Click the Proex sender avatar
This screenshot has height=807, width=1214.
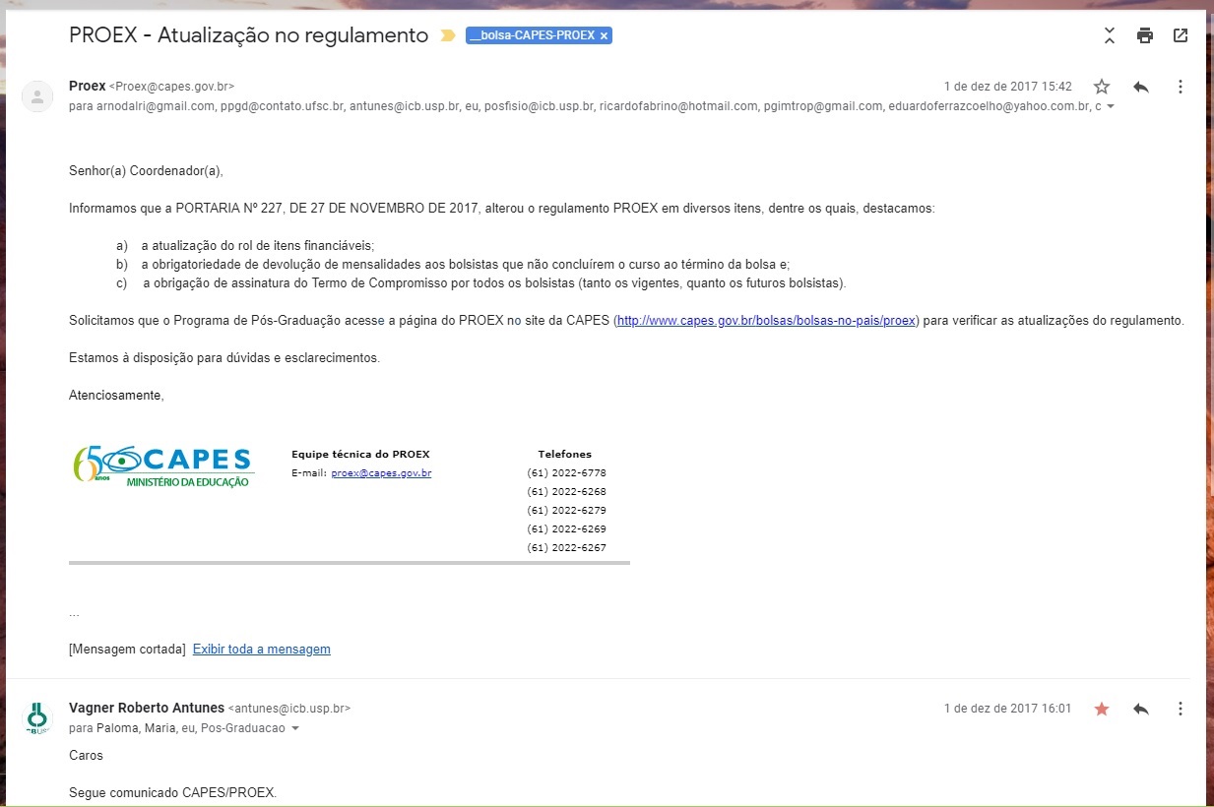tap(37, 95)
